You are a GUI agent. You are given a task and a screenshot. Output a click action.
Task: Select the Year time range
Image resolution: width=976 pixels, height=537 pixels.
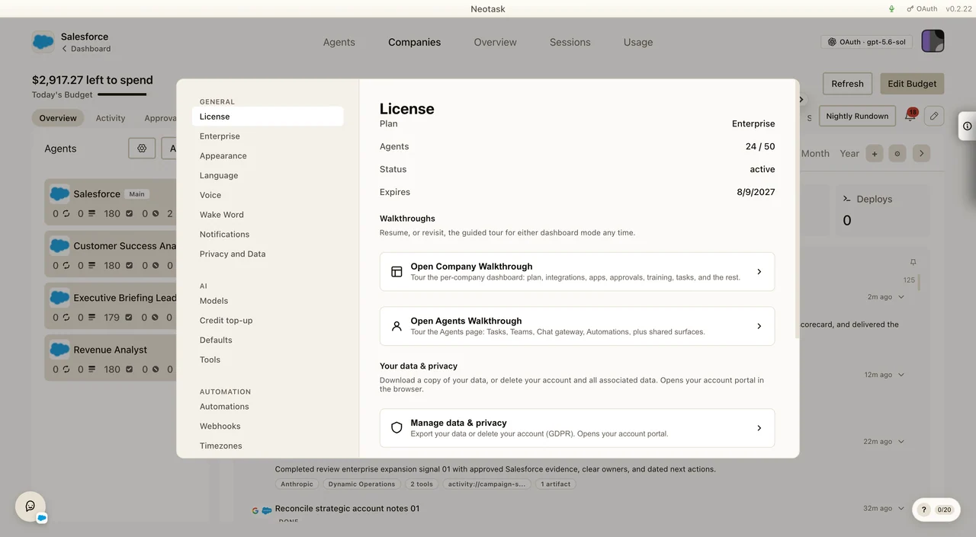pos(849,154)
